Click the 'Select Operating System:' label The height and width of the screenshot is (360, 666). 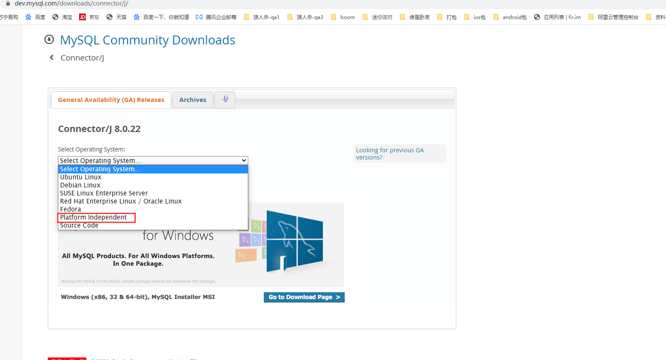[91, 149]
